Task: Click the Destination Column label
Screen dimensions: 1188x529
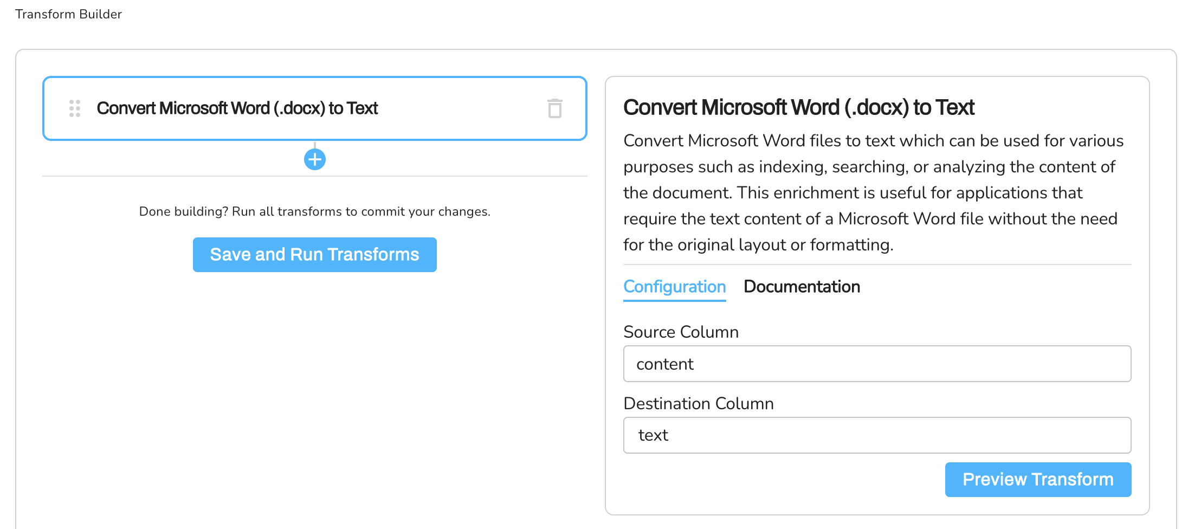Action: point(699,403)
